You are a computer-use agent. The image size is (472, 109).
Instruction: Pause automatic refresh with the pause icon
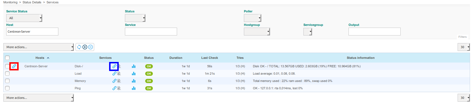pyautogui.click(x=91, y=47)
